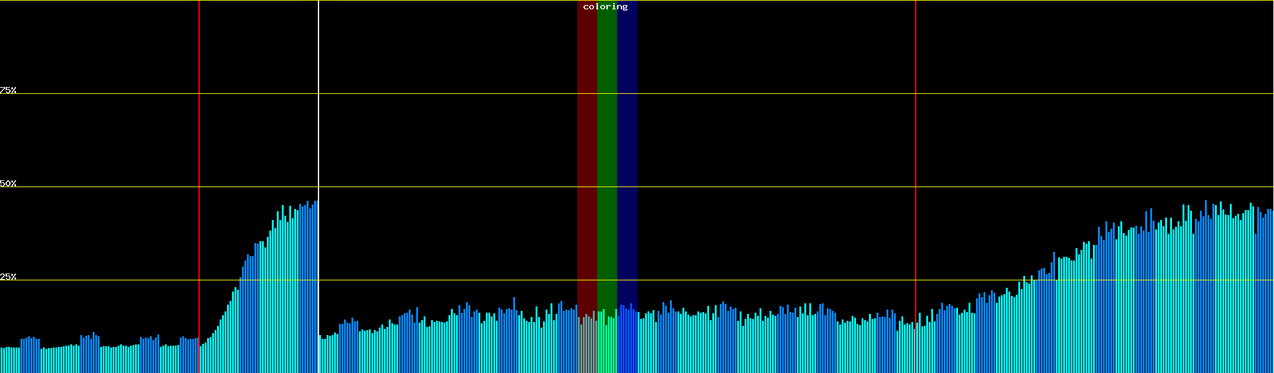Viewport: 1274px width, 373px height.
Task: Click the tallest bar just left of white line
Action: click(x=316, y=286)
